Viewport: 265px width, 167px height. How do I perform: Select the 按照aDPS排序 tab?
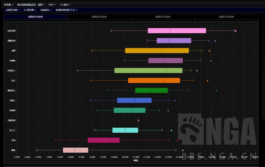[x=99, y=17]
